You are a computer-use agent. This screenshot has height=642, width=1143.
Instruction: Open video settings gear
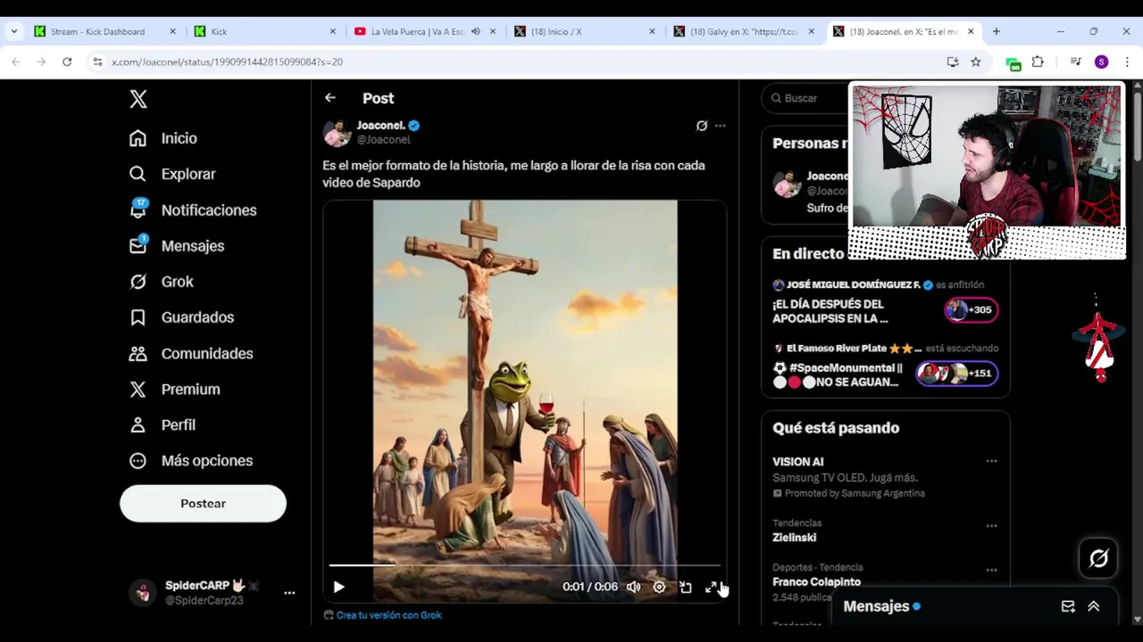click(659, 587)
